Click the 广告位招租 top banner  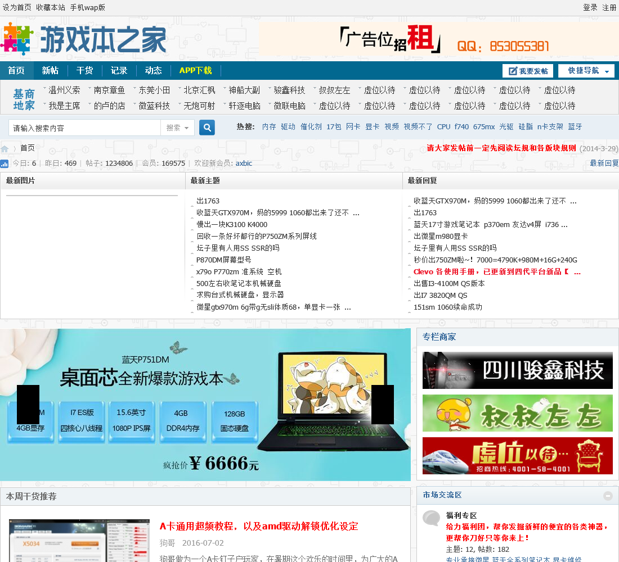438,39
